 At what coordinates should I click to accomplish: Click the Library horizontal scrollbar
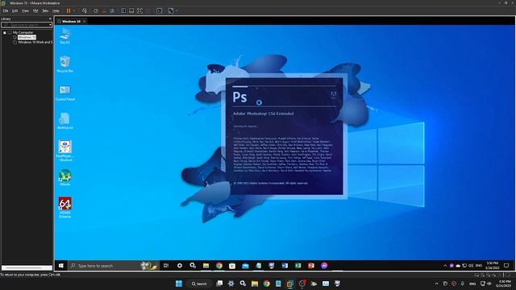tap(27, 267)
